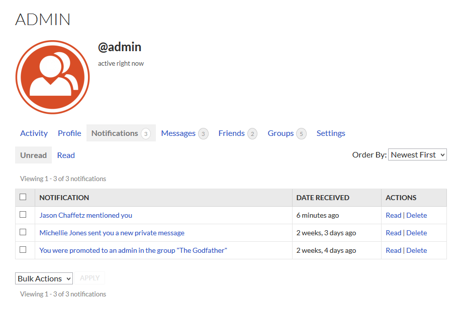Open the Settings tab
This screenshot has height=312, width=460.
click(331, 133)
